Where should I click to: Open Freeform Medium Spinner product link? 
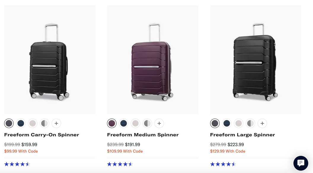pyautogui.click(x=143, y=135)
